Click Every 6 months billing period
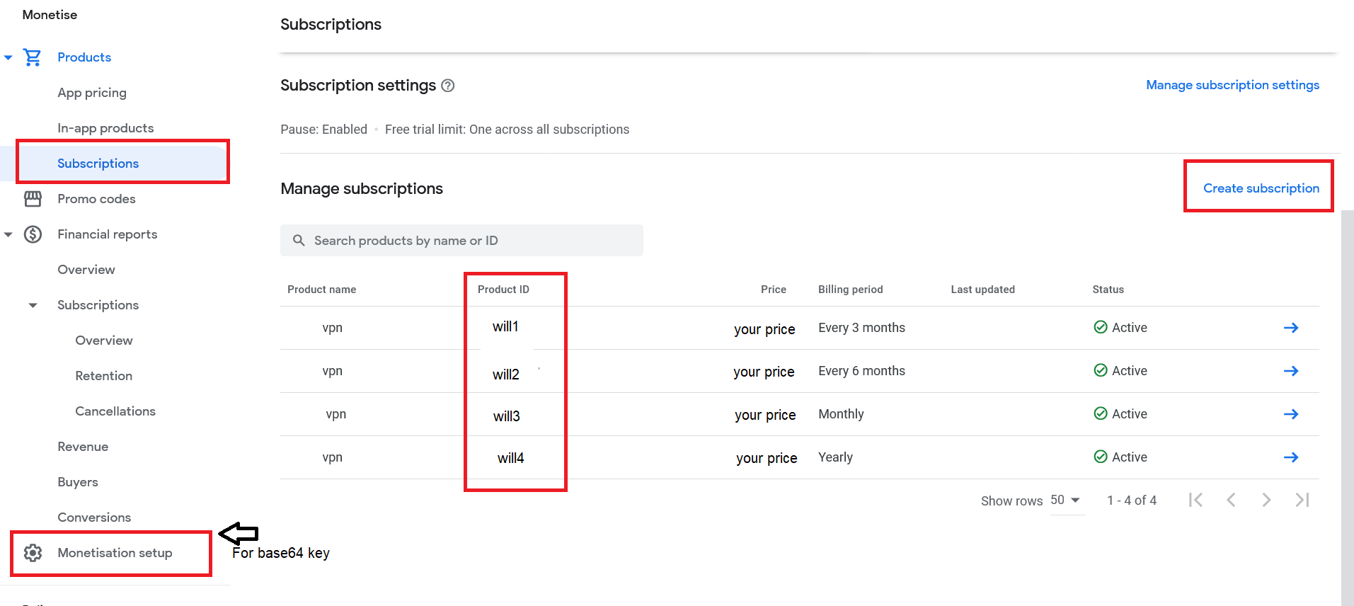 pyautogui.click(x=862, y=371)
